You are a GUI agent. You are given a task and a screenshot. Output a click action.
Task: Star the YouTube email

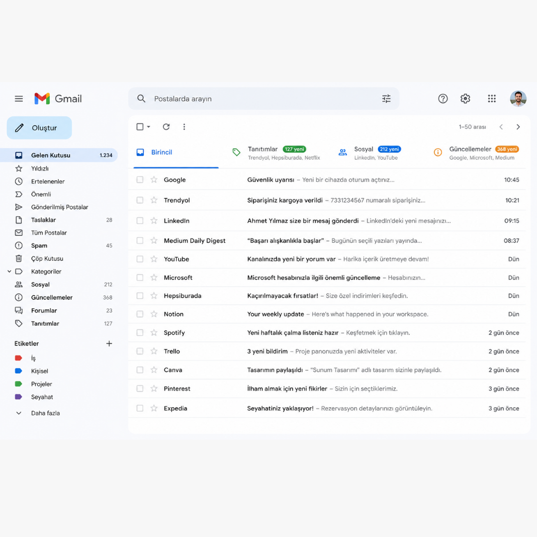[154, 259]
